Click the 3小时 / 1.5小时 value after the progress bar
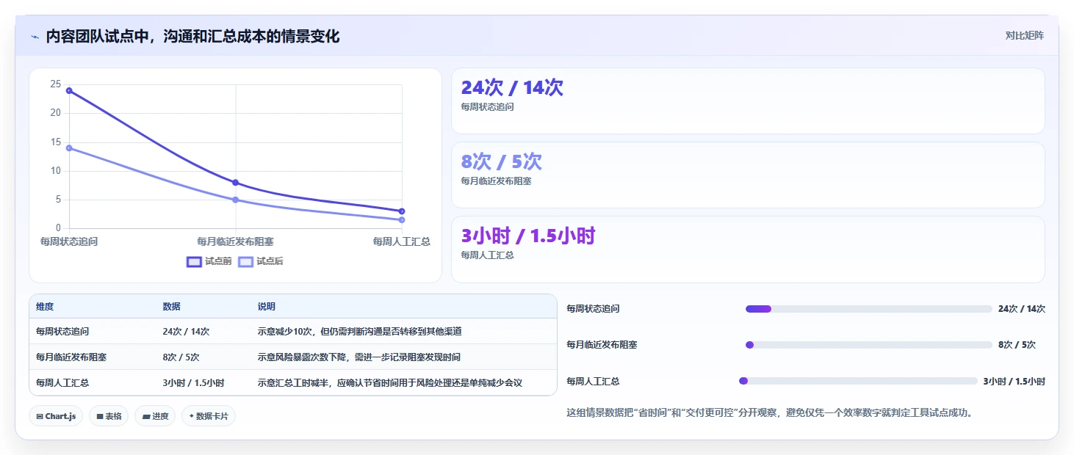This screenshot has height=455, width=1074. pyautogui.click(x=1014, y=382)
